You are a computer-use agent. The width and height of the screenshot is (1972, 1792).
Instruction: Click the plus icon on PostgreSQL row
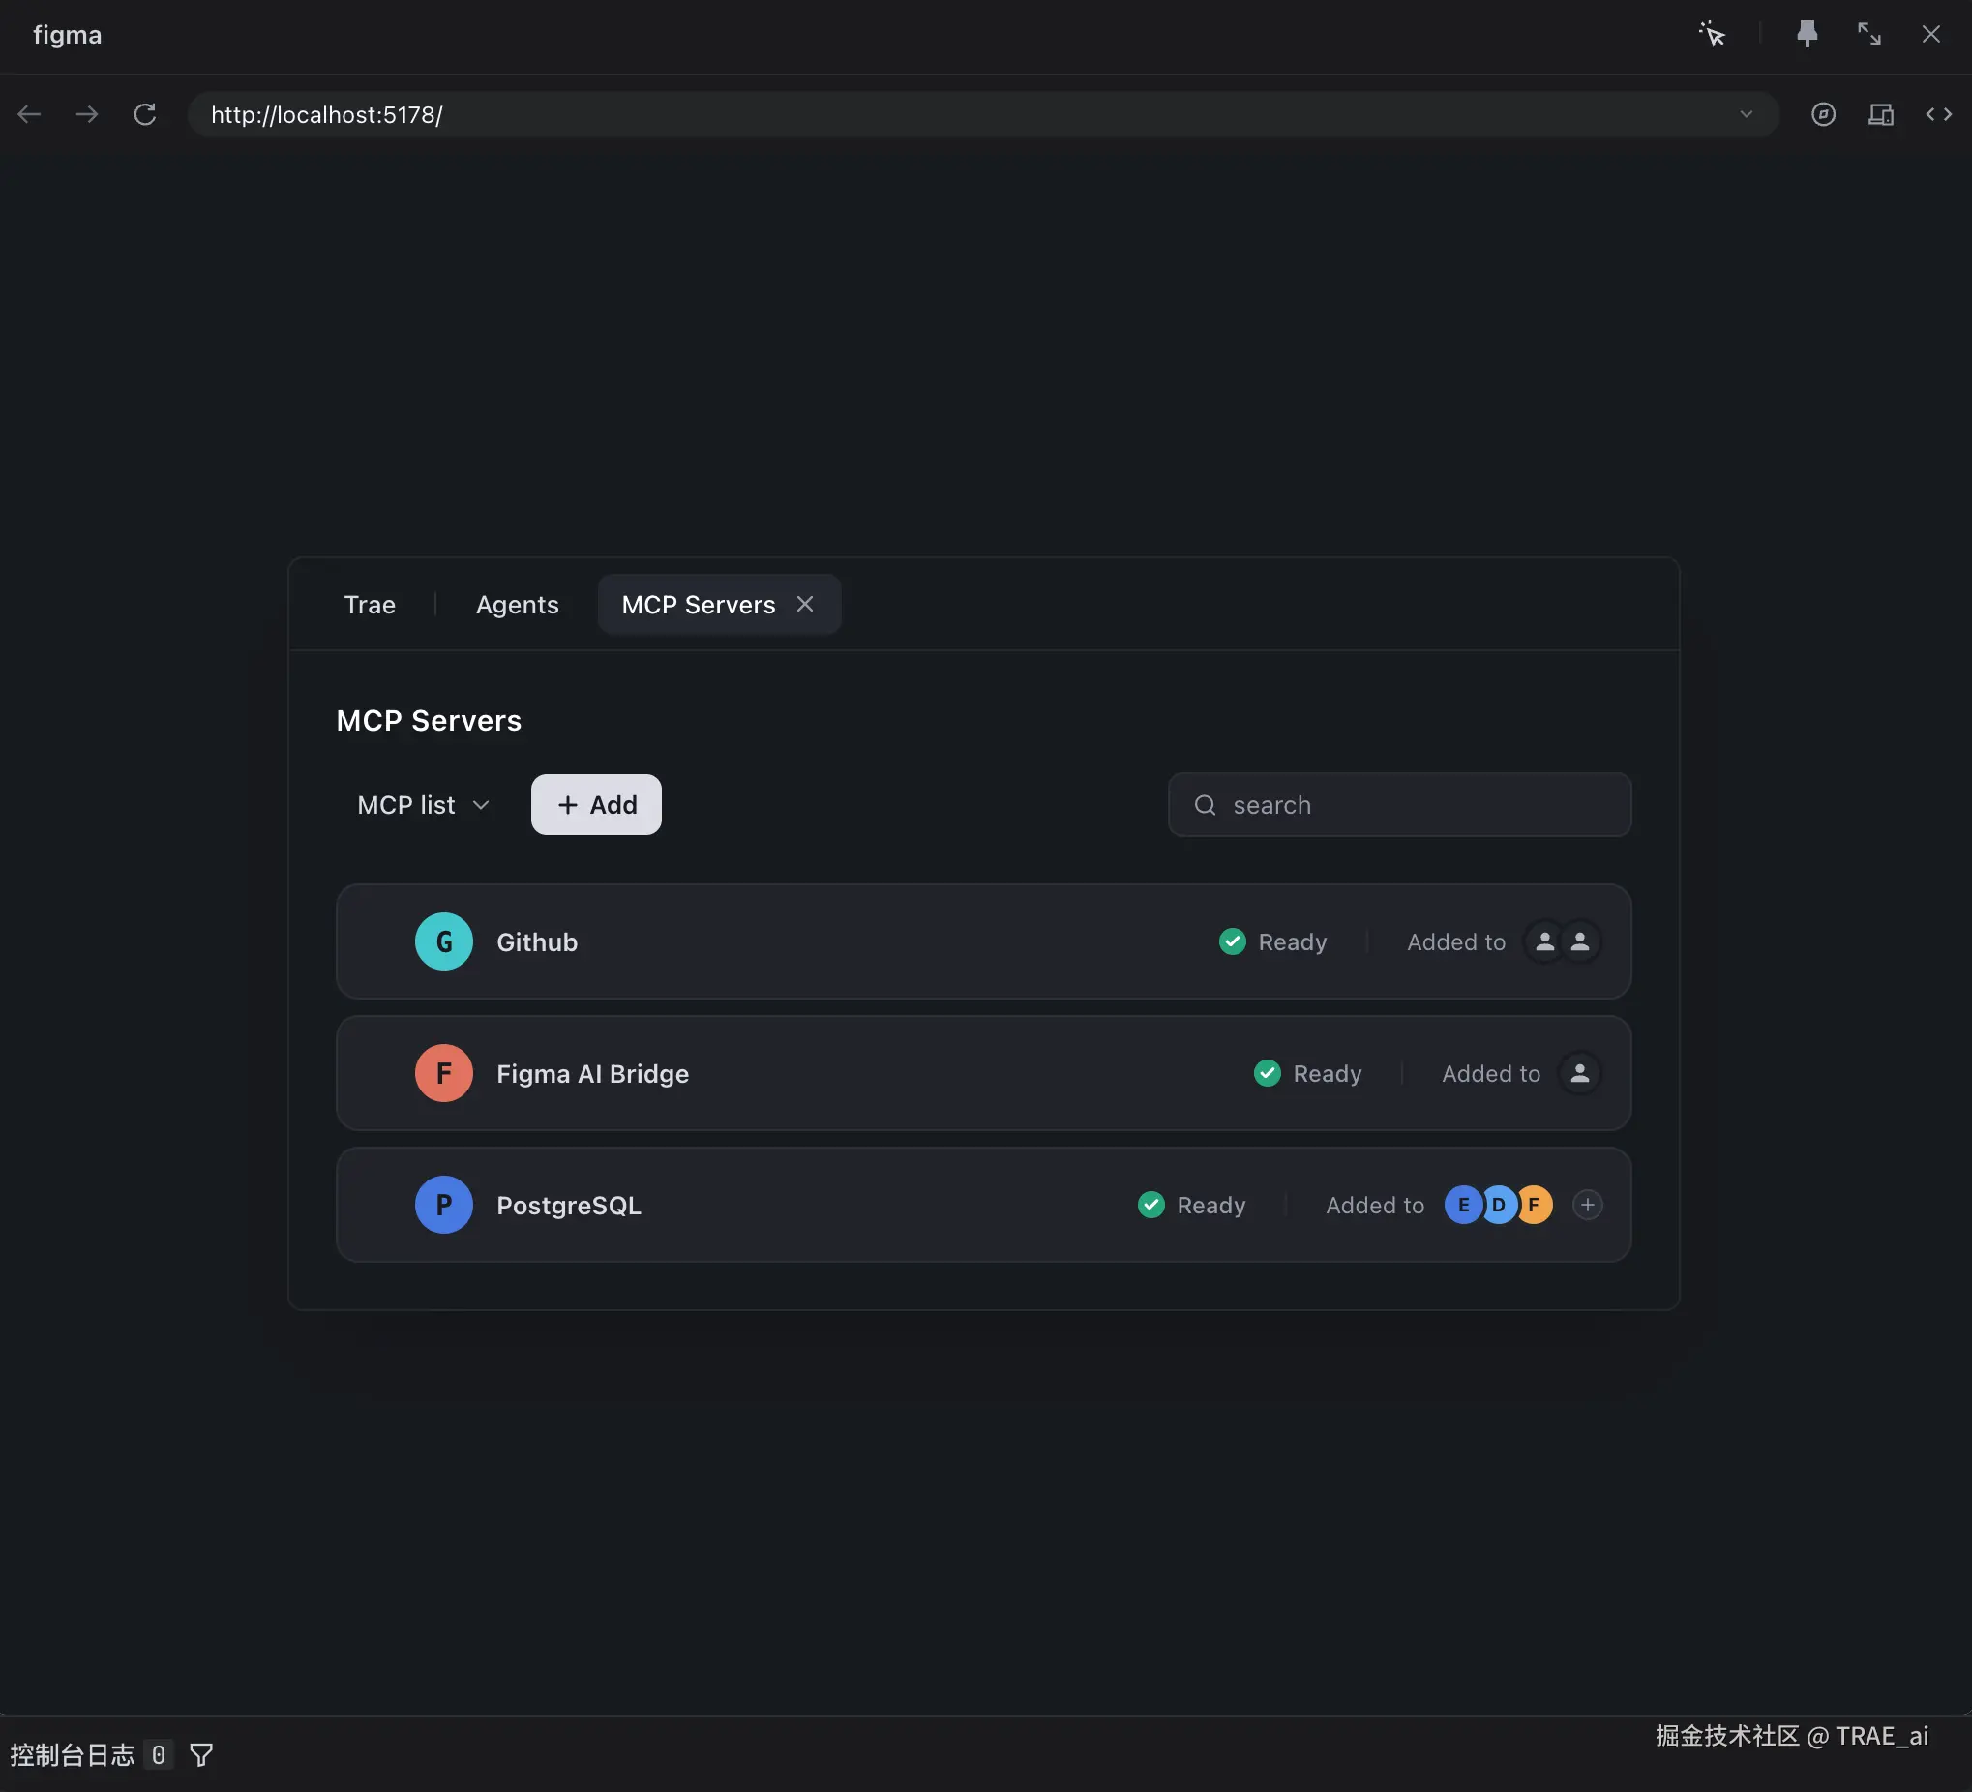[1587, 1205]
